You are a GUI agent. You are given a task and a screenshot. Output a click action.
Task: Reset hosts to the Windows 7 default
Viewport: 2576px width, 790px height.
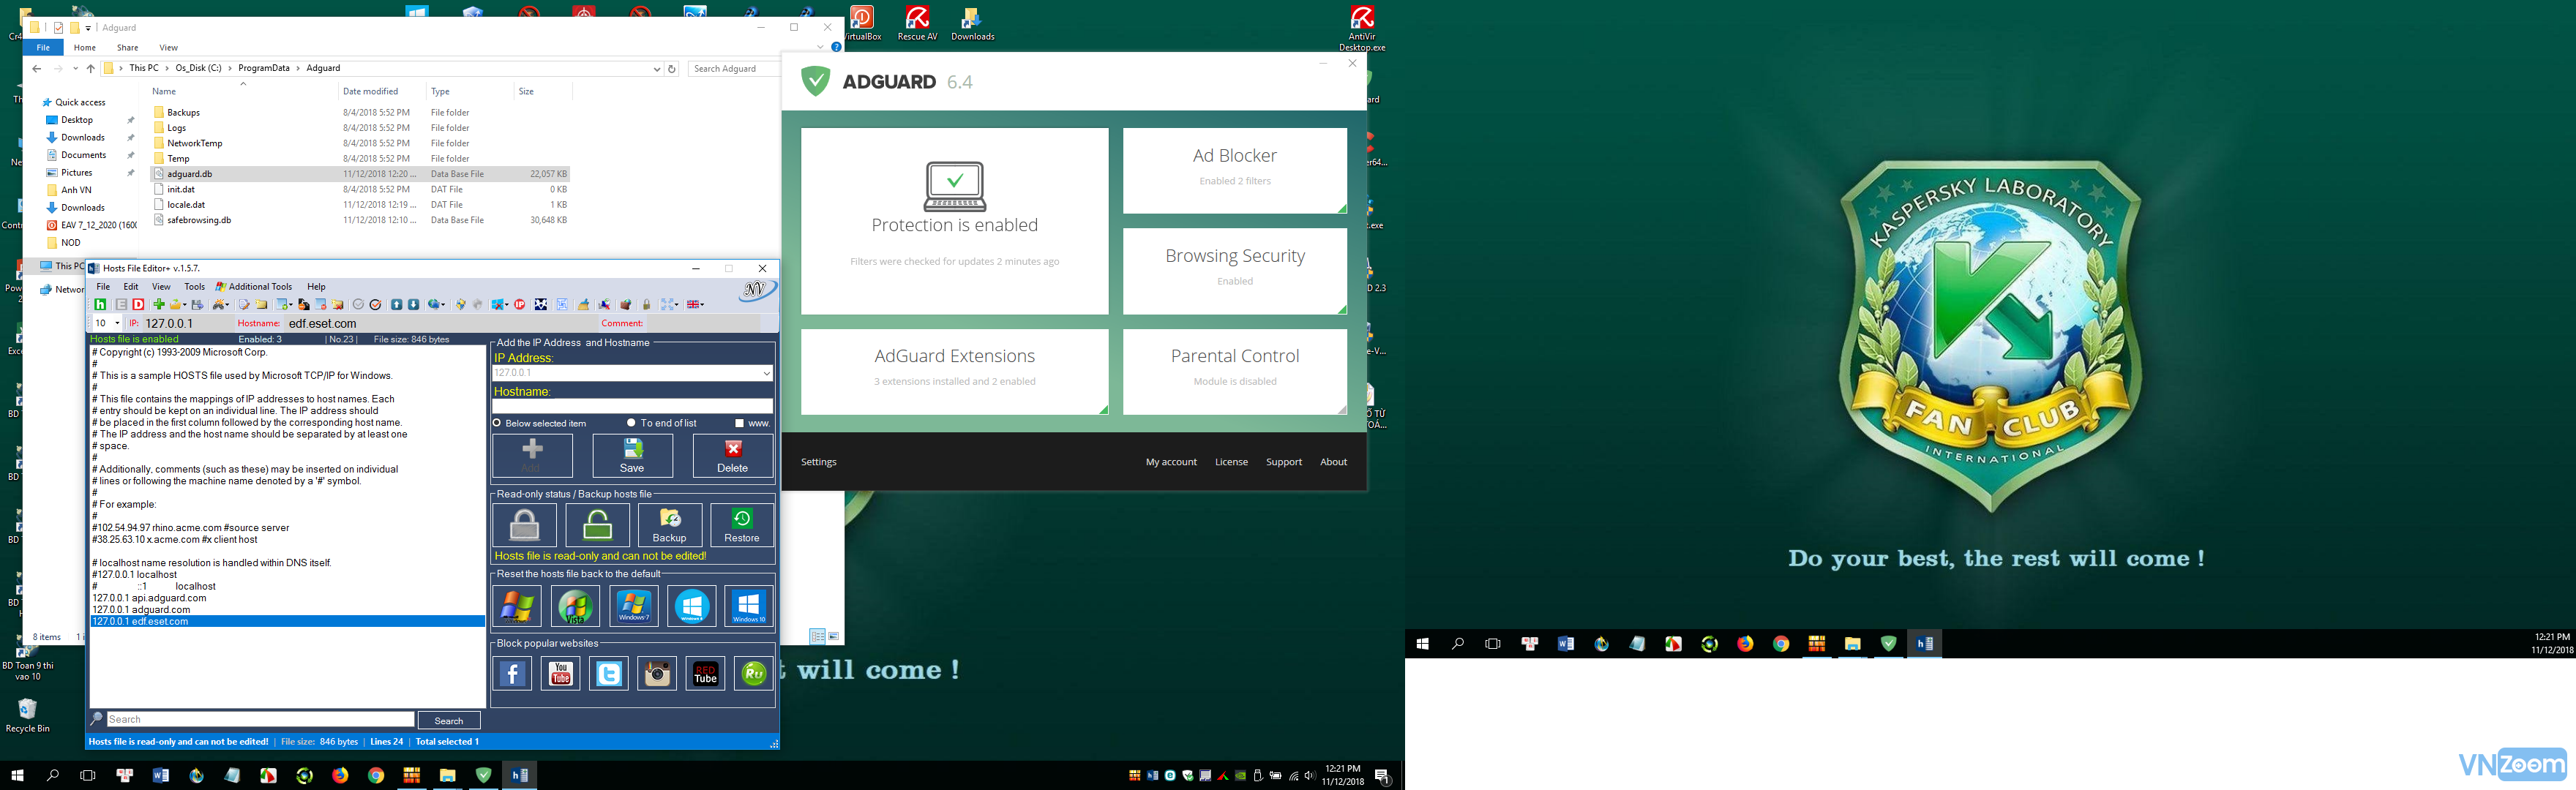coord(634,606)
